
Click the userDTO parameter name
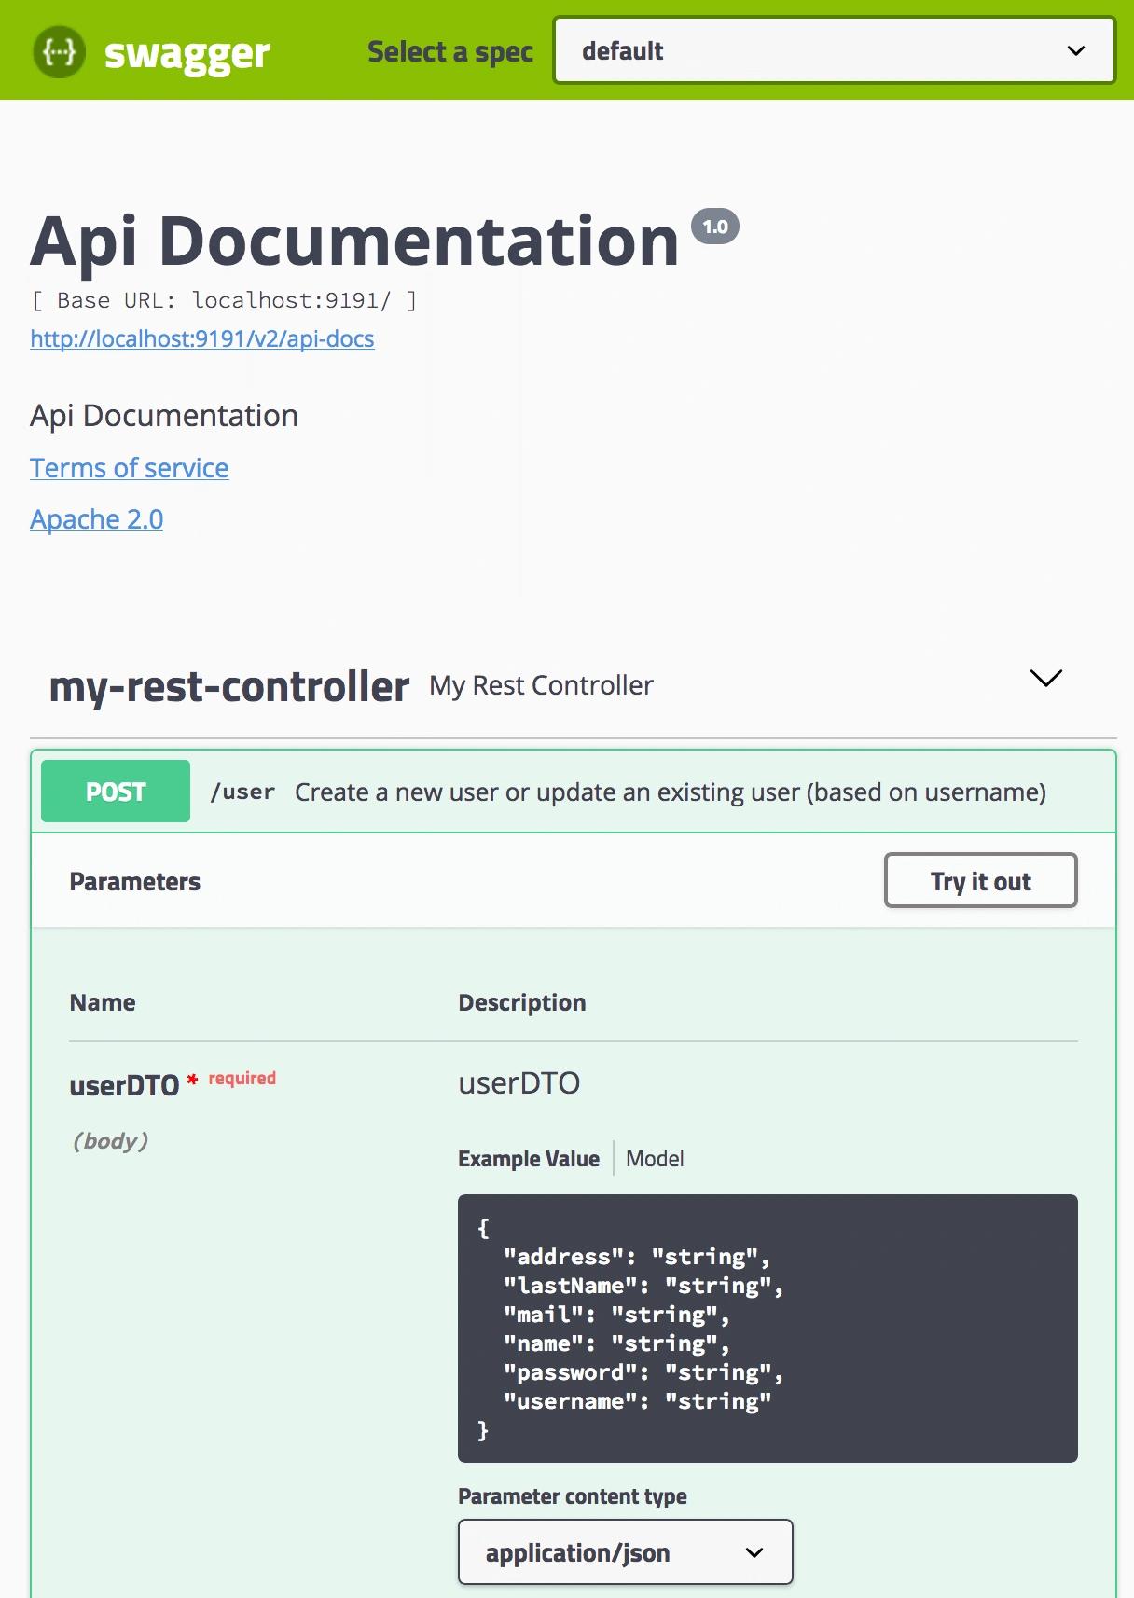click(124, 1085)
